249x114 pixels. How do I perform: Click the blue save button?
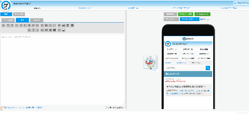point(6,14)
